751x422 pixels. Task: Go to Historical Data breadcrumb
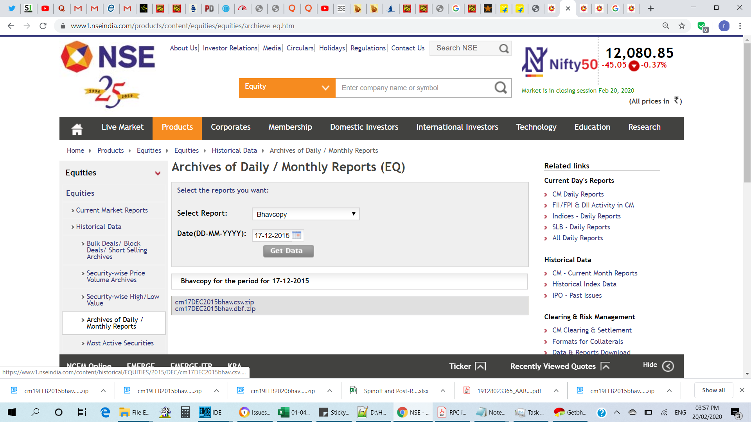pos(234,150)
